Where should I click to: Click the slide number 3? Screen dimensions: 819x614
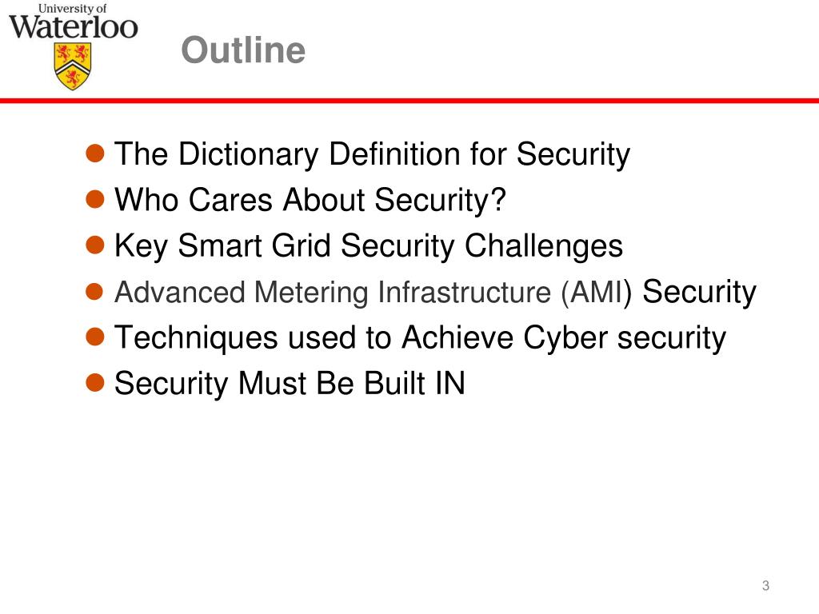pyautogui.click(x=765, y=586)
